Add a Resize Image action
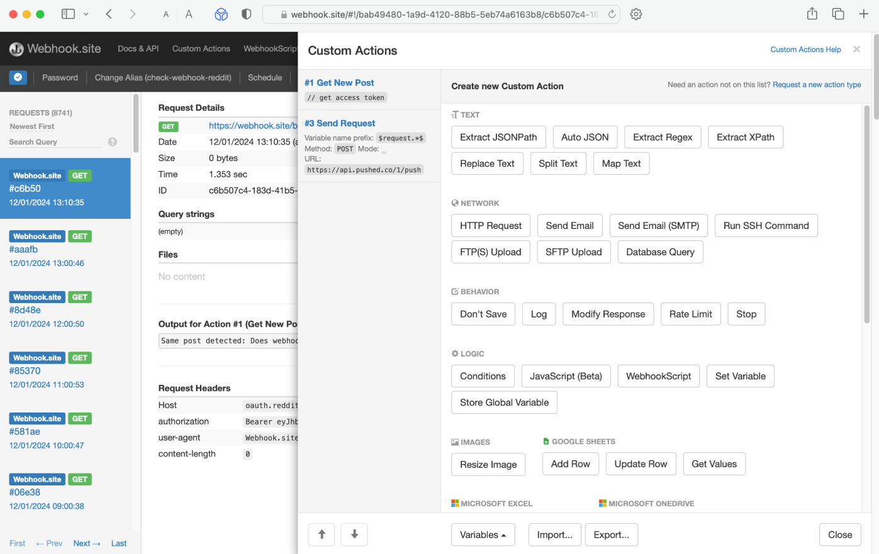The width and height of the screenshot is (879, 554). pos(488,465)
